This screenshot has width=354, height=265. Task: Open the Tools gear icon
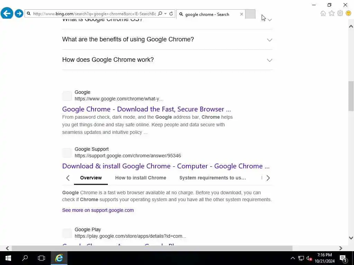[x=340, y=13]
